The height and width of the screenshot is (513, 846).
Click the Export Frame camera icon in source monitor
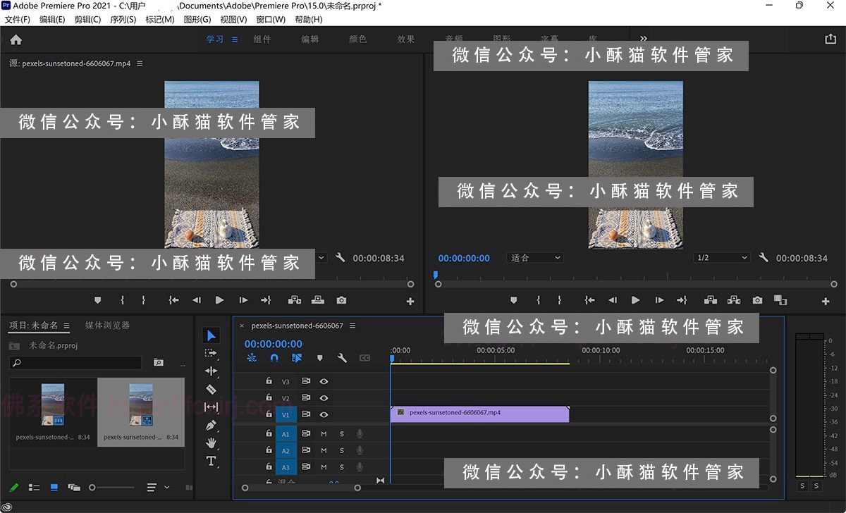point(341,299)
